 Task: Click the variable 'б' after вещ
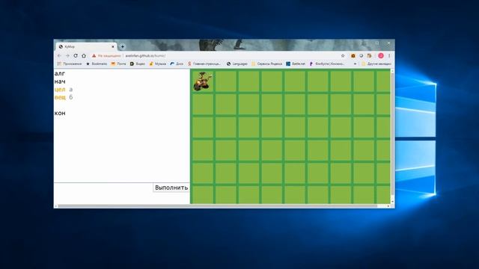click(x=71, y=97)
